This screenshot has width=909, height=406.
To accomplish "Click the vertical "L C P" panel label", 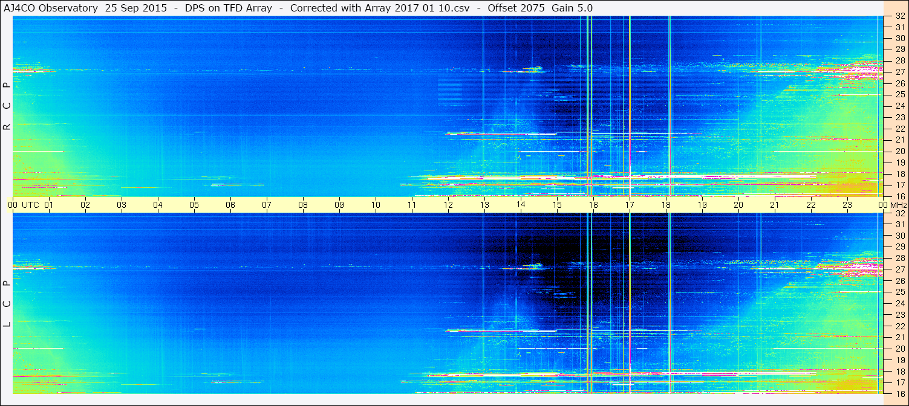I will point(7,303).
